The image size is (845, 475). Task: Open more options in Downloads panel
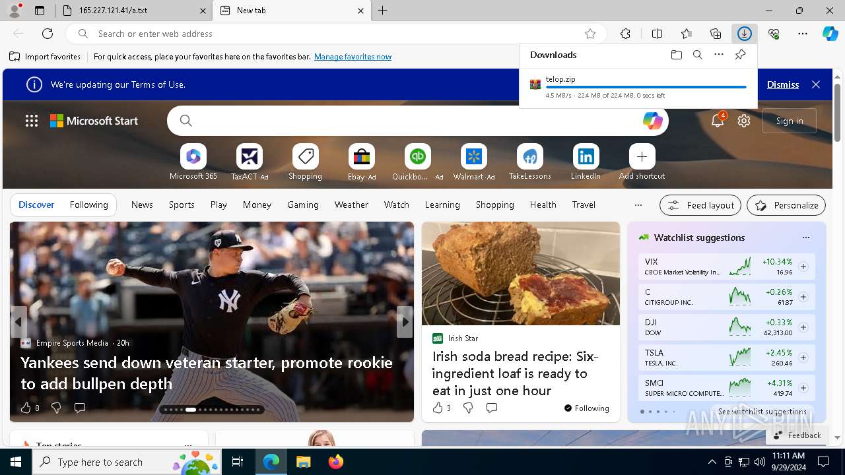click(719, 55)
